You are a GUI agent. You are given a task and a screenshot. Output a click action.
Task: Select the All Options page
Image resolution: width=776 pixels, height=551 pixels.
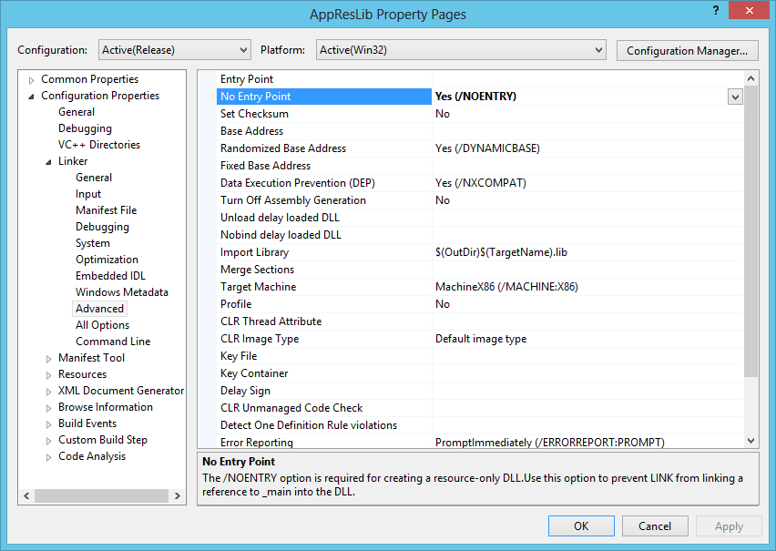[102, 325]
